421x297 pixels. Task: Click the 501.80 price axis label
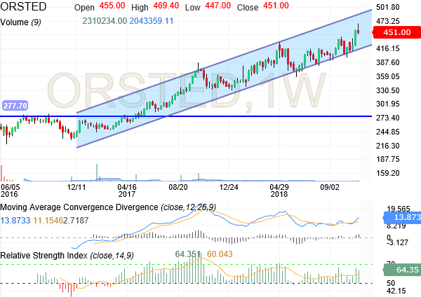[x=388, y=7]
